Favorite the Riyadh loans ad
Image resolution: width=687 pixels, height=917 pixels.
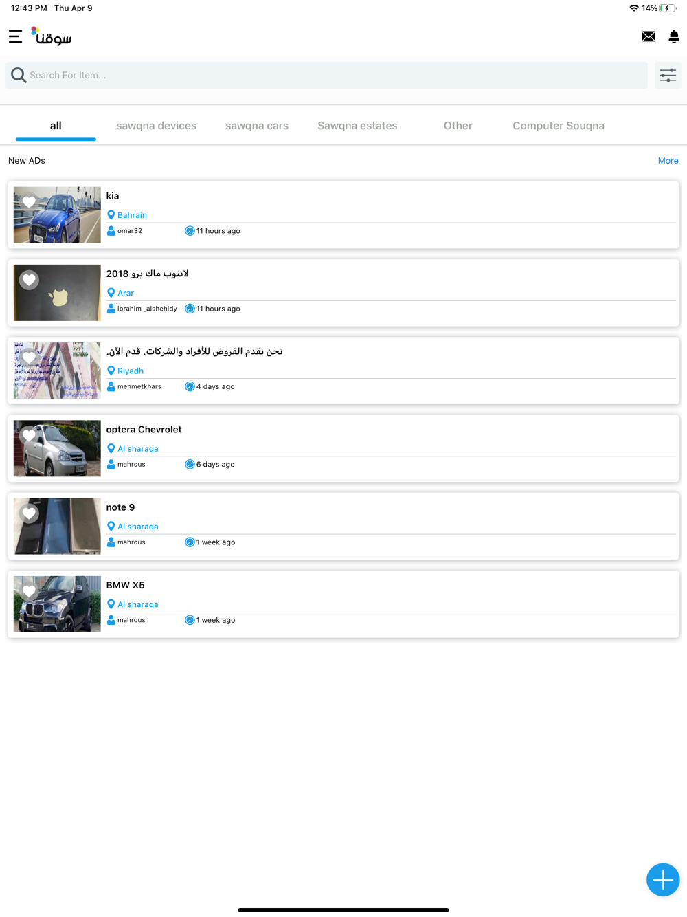coord(29,357)
